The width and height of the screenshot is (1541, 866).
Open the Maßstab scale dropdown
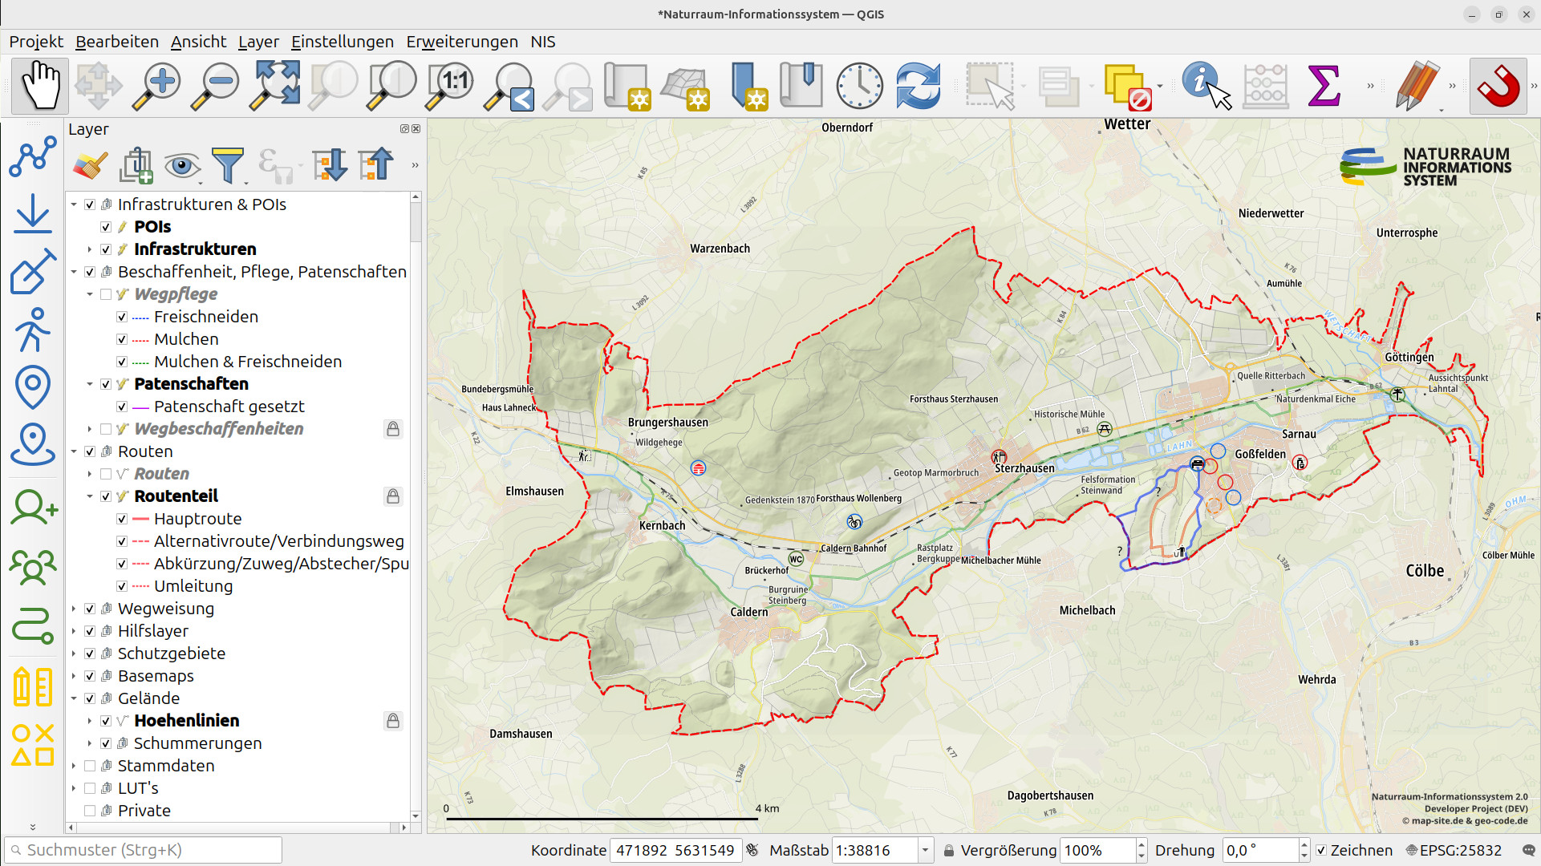(x=926, y=850)
